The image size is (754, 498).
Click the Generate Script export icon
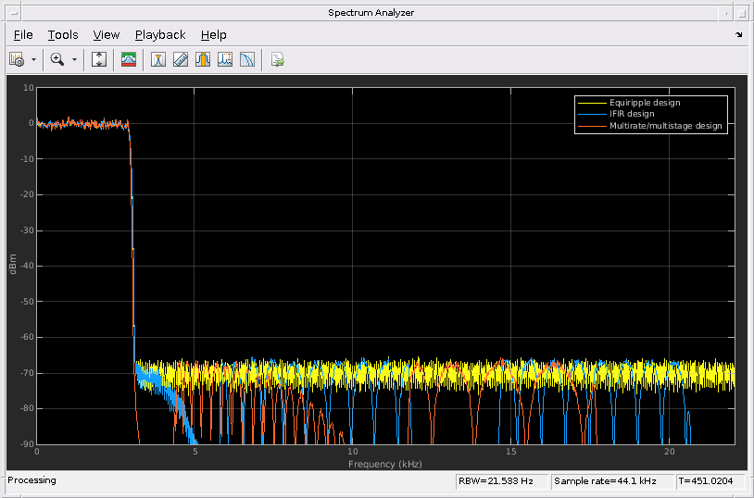(277, 59)
